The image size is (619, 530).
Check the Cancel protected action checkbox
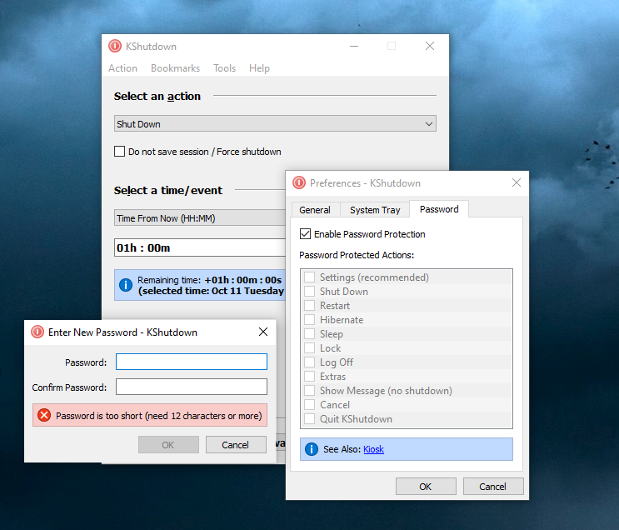(310, 405)
